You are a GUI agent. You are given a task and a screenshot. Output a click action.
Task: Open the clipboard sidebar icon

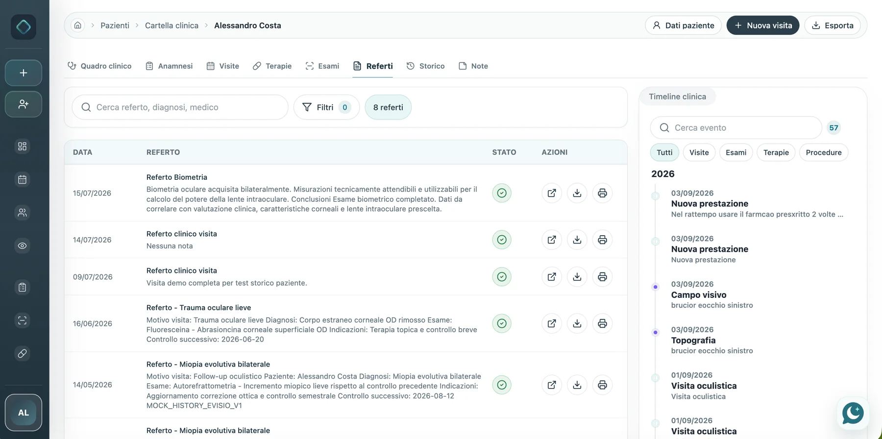click(x=23, y=287)
